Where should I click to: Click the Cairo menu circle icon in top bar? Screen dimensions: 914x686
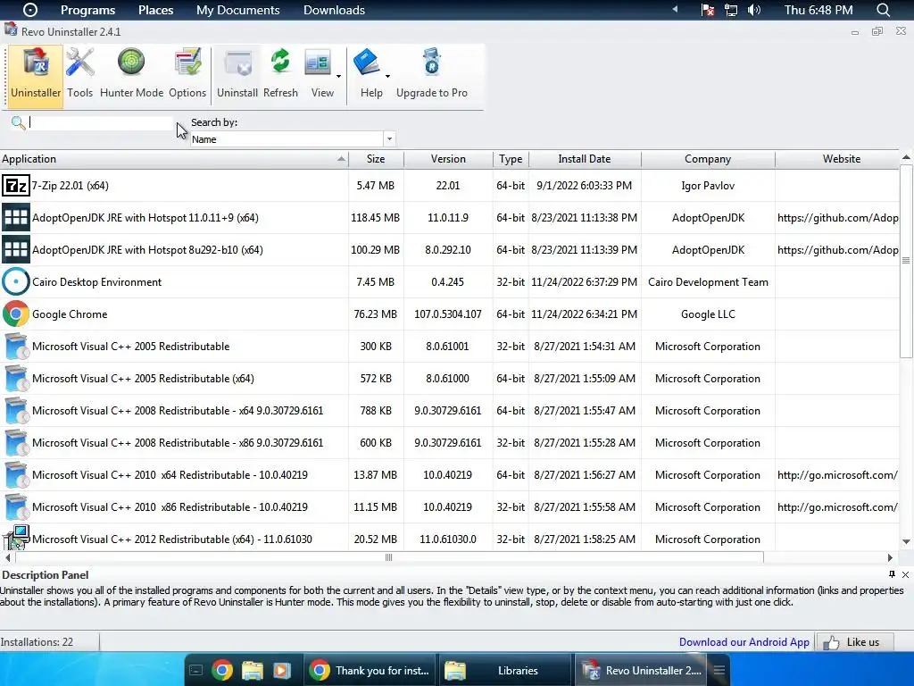pos(29,10)
